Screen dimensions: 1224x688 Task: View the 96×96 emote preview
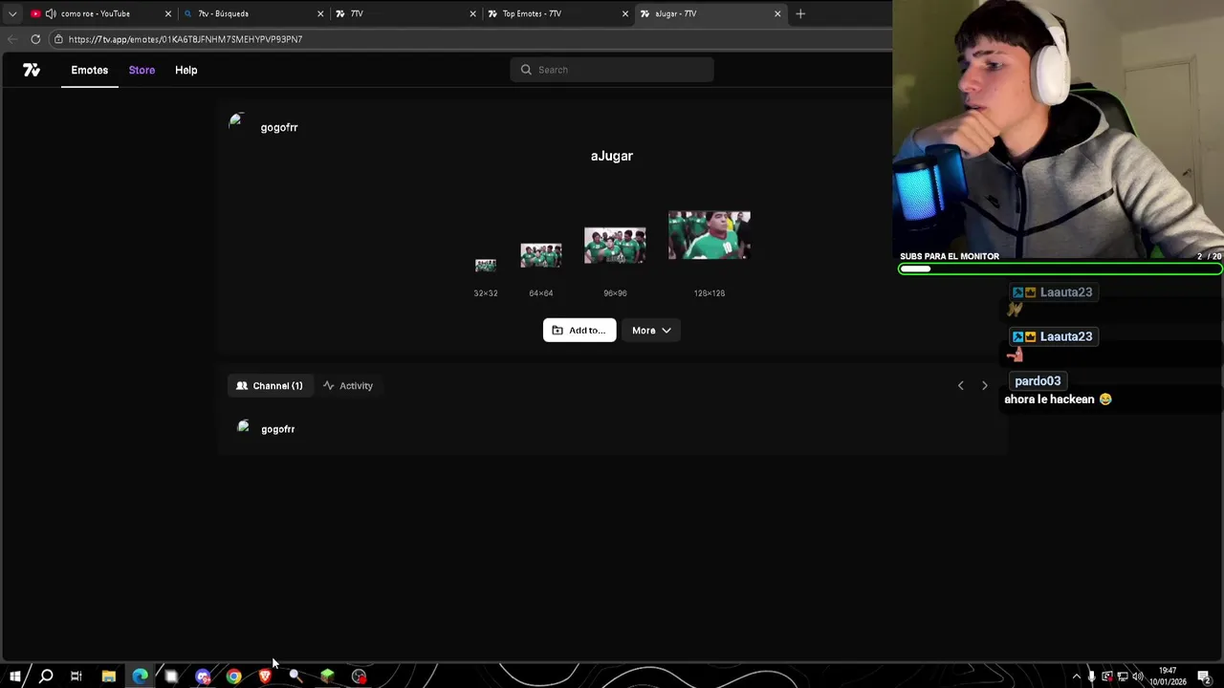tap(615, 246)
